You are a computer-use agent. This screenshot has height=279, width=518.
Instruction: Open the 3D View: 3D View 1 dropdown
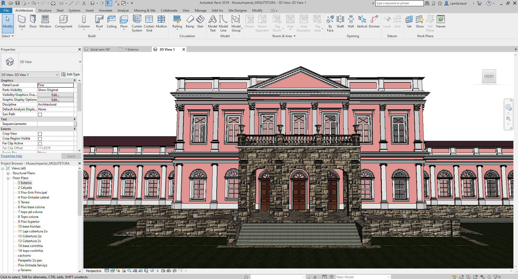pyautogui.click(x=57, y=75)
